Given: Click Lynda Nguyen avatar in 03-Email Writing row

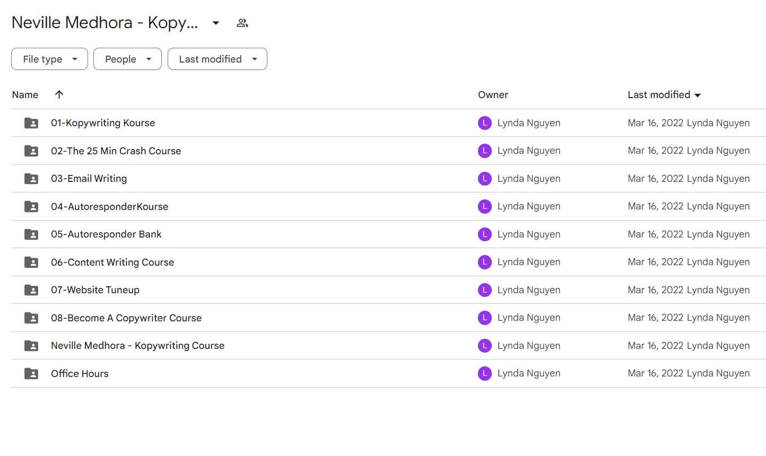Looking at the screenshot, I should pos(485,179).
